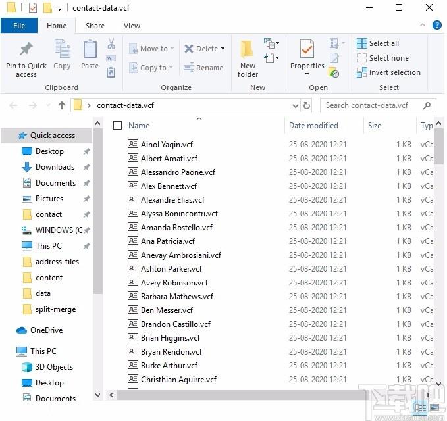The width and height of the screenshot is (447, 421).
Task: Click breadcrumb chevron before contact-data.vcf
Action: (89, 106)
